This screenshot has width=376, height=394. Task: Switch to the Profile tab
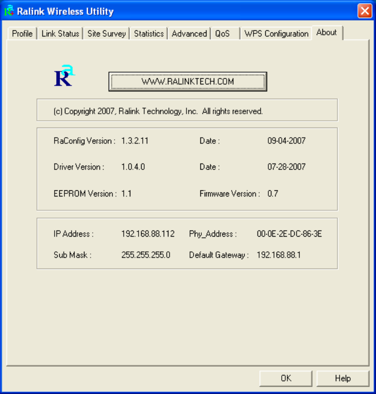22,33
